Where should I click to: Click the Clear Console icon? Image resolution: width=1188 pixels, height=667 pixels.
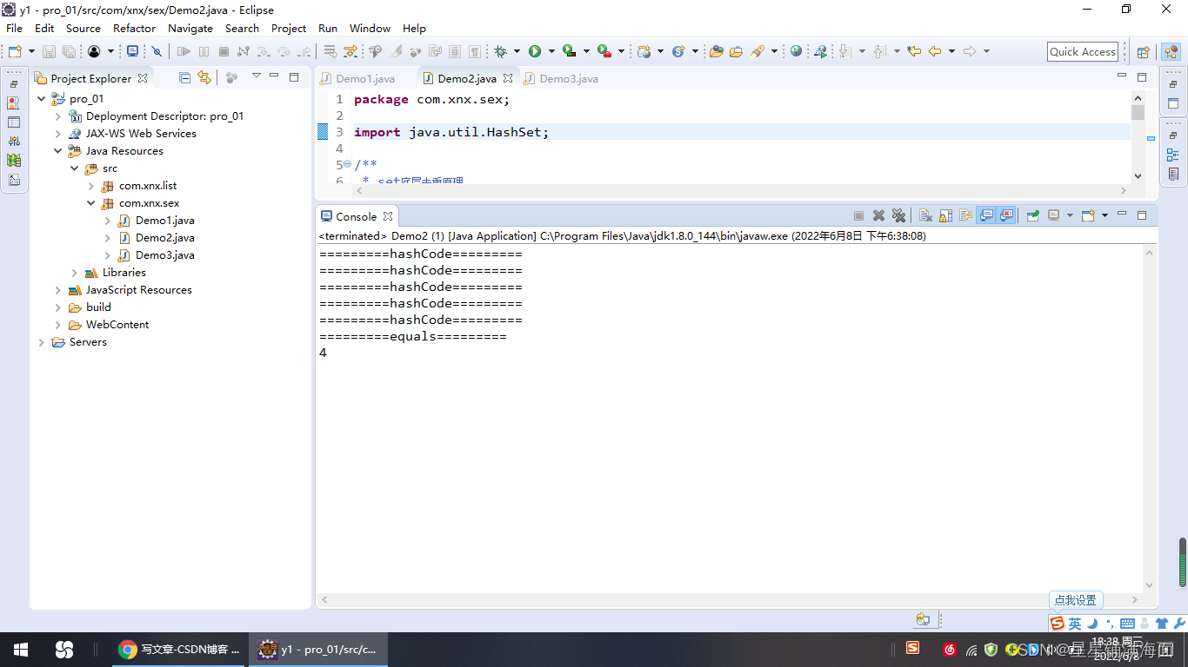coord(925,215)
